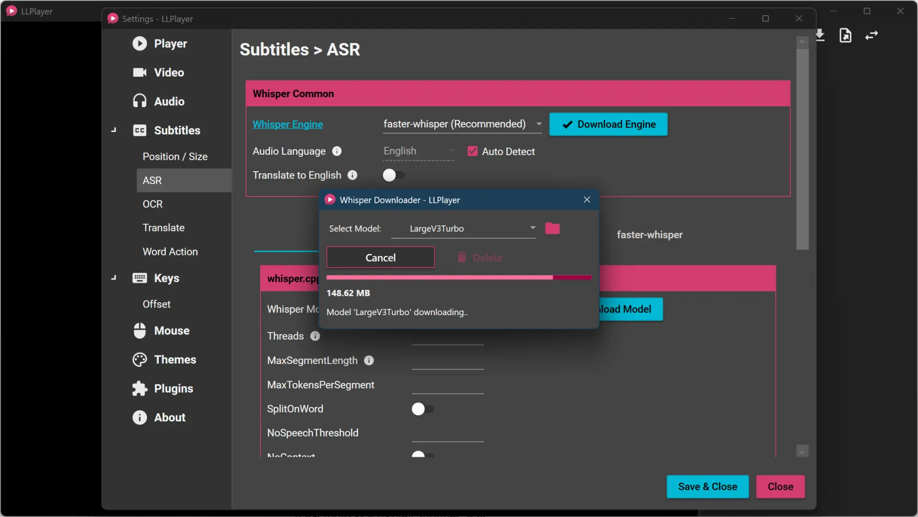The image size is (918, 517).
Task: Open the Word Action settings page
Action: 170,252
